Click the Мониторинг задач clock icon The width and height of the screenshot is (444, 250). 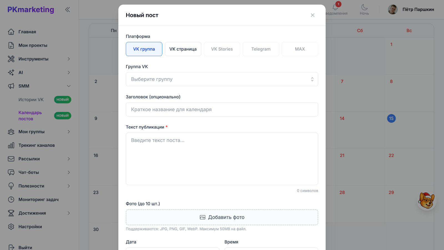[x=11, y=200]
